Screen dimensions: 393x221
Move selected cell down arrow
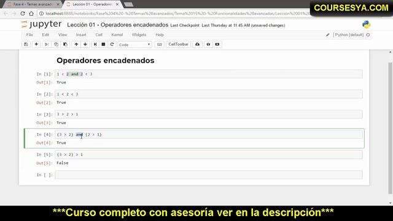pos(85,44)
